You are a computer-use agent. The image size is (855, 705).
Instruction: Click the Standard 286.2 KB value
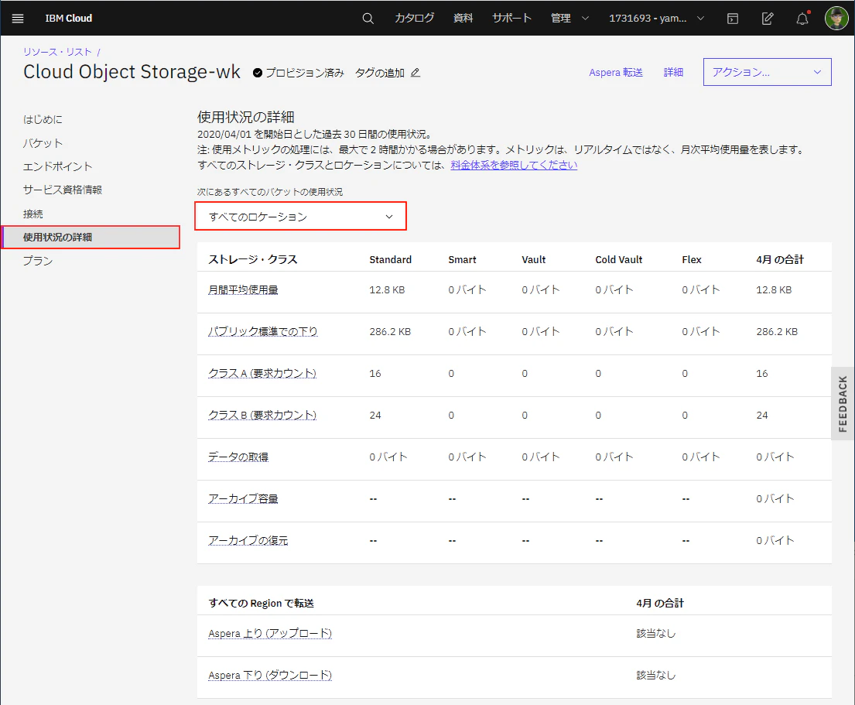390,331
